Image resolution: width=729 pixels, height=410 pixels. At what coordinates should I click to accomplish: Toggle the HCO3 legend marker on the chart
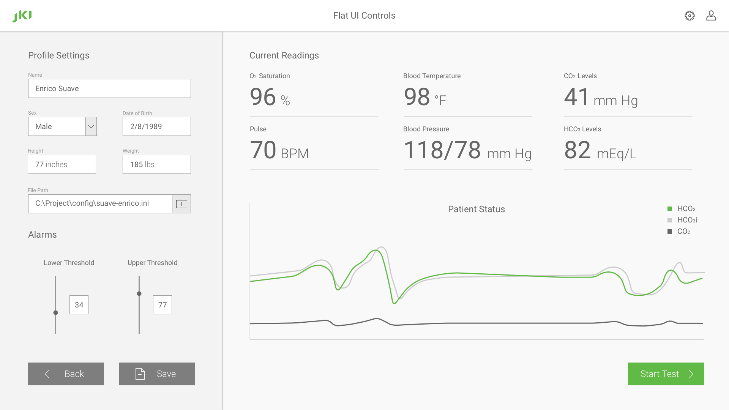coord(669,208)
